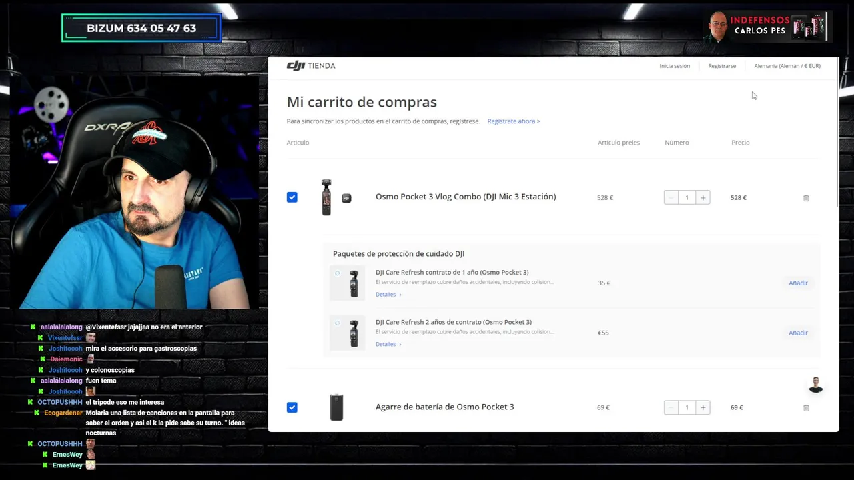Click the Regístrate ahora link
The image size is (854, 480).
pyautogui.click(x=514, y=121)
